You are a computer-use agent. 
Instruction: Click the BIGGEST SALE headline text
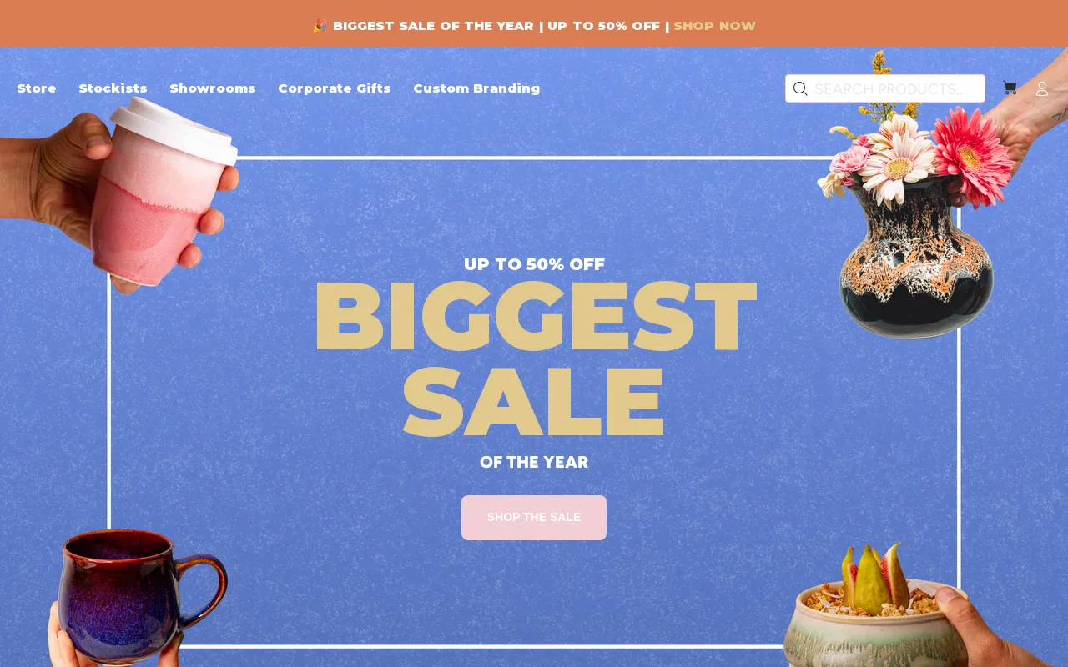(534, 359)
